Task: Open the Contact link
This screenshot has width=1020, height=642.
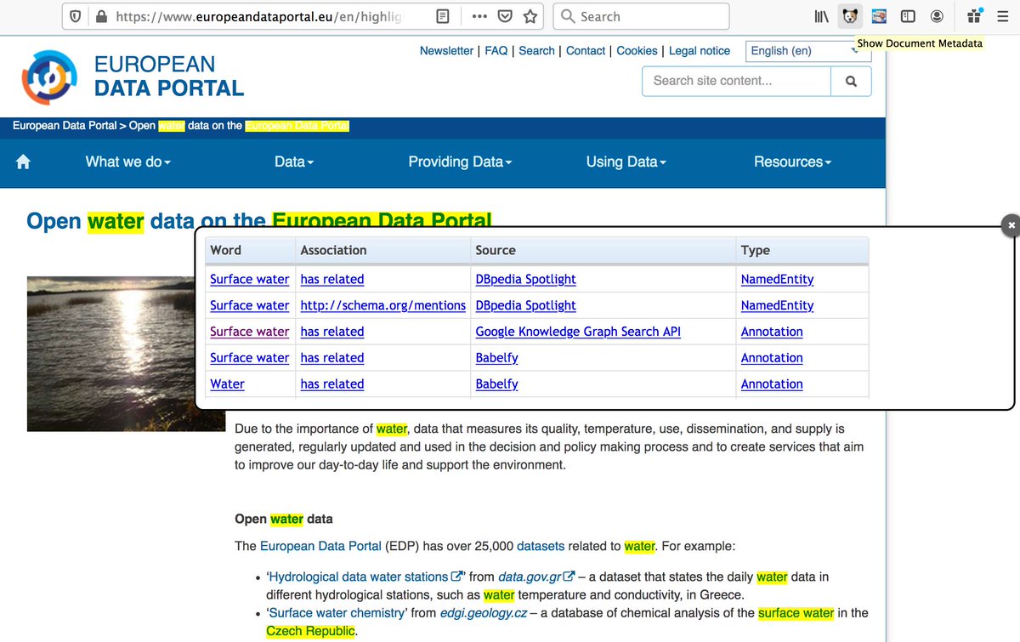Action: point(586,51)
